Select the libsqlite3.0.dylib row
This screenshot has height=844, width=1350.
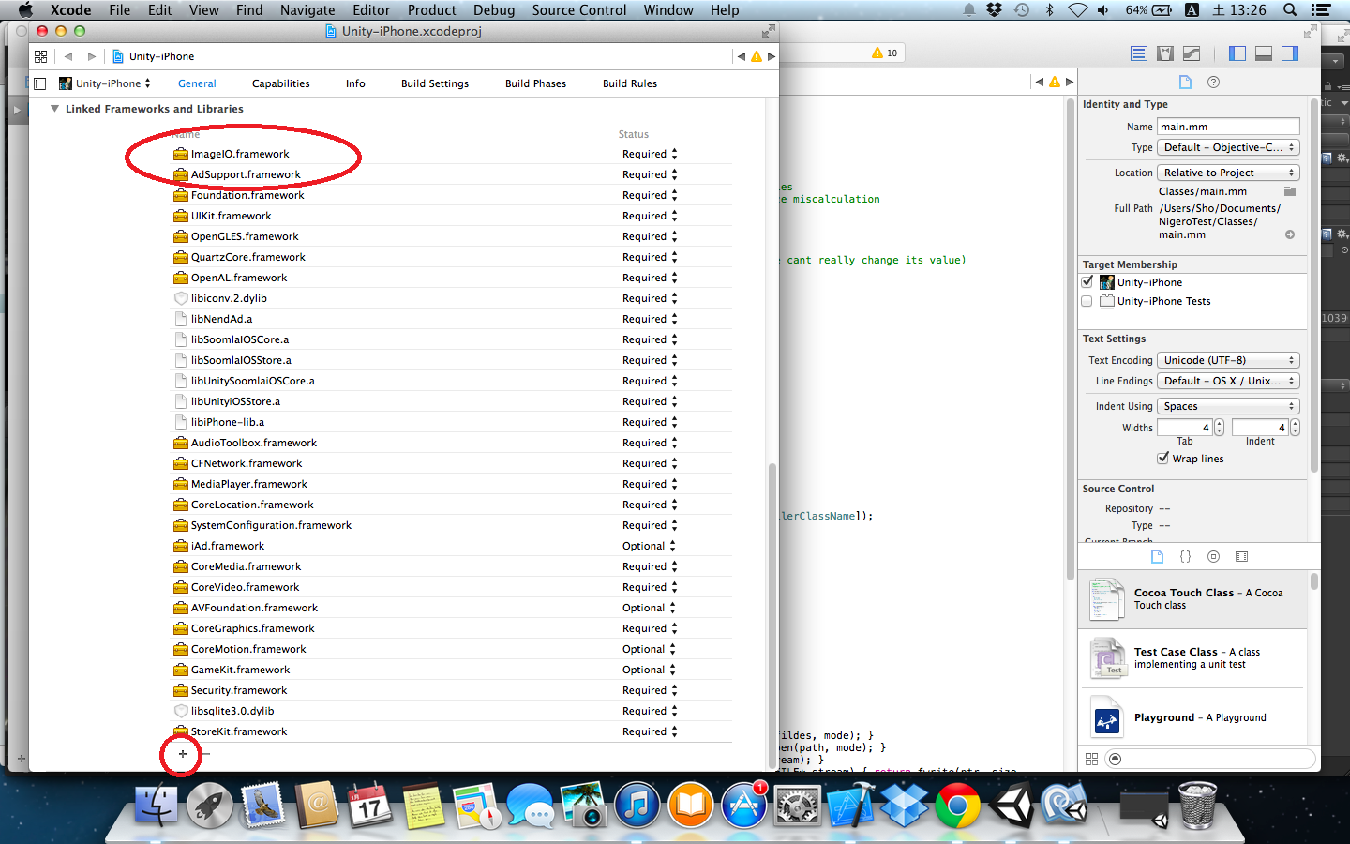(x=452, y=711)
